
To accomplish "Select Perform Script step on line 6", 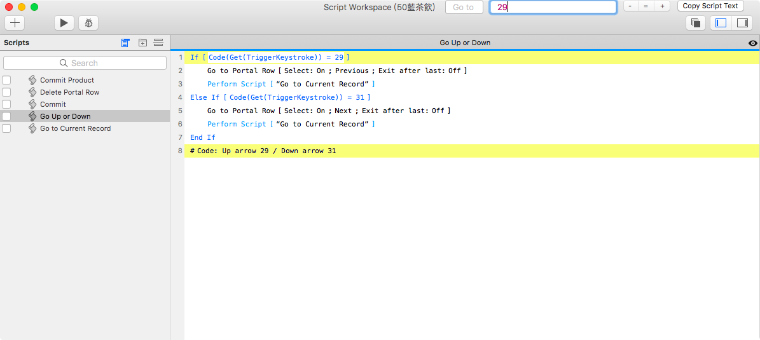I will click(x=472, y=125).
